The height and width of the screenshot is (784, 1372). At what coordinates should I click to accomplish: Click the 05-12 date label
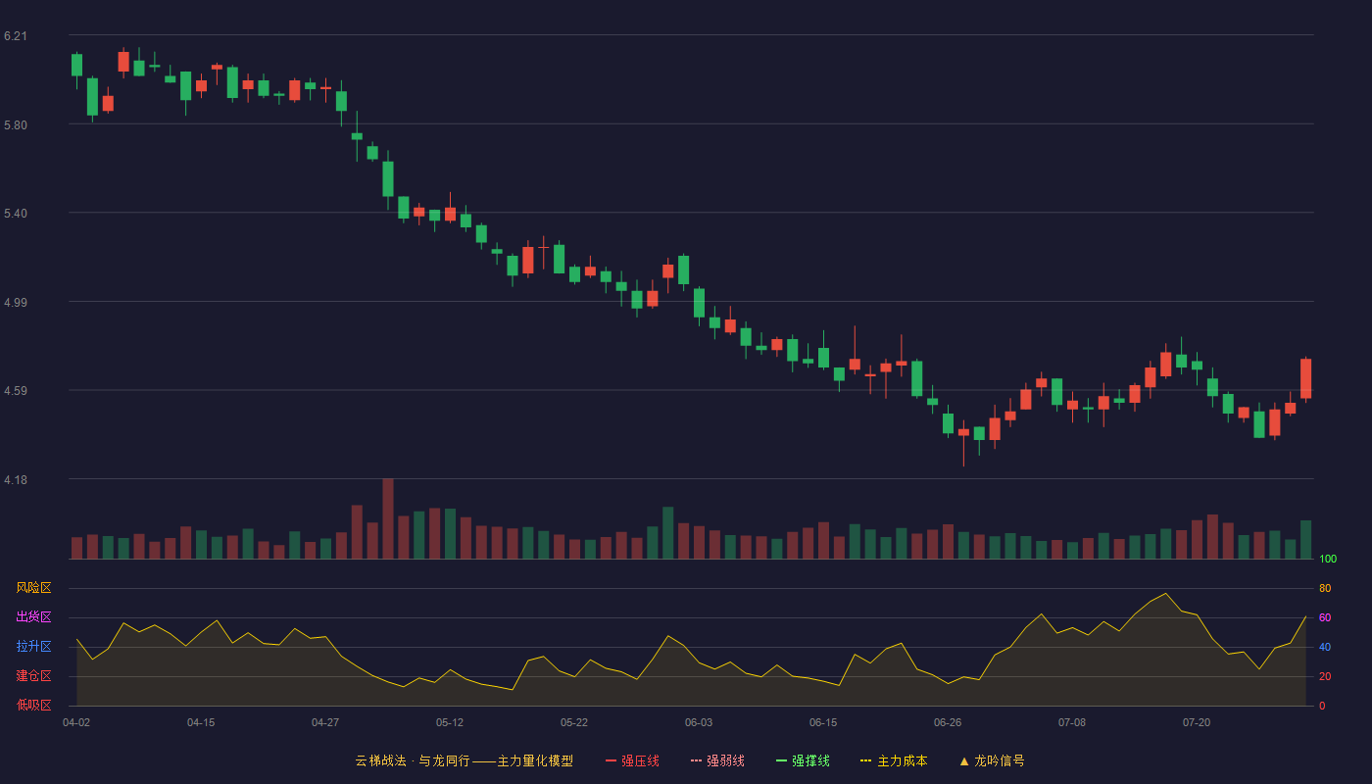450,722
